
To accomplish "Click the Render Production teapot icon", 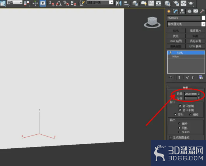I will point(191,3).
